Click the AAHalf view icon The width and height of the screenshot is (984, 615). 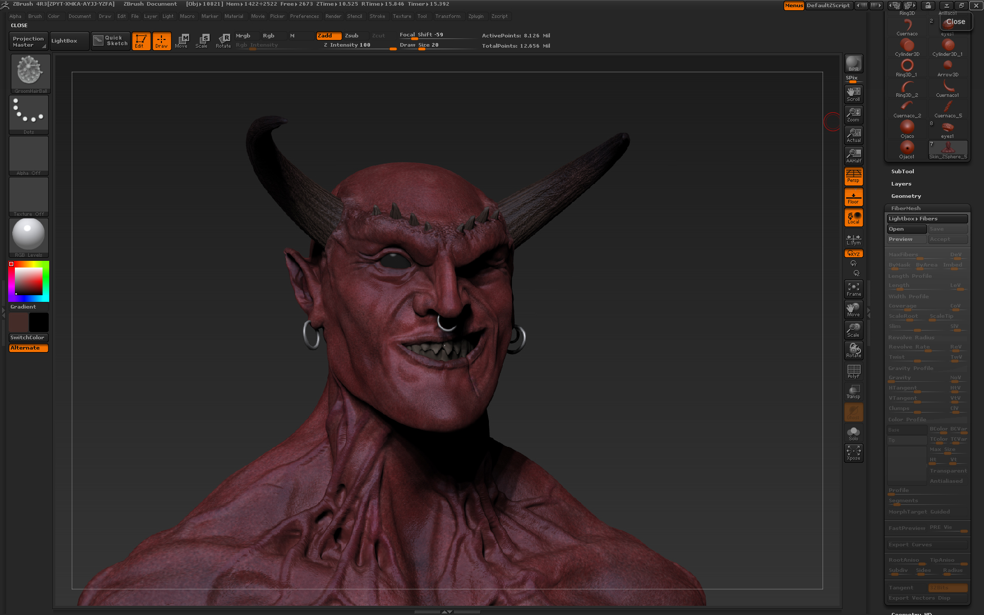[853, 155]
